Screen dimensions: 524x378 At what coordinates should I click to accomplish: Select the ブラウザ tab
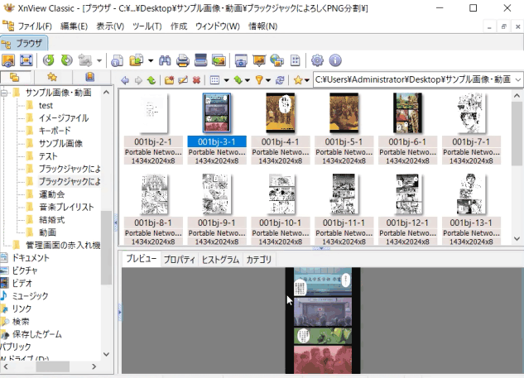tap(24, 43)
